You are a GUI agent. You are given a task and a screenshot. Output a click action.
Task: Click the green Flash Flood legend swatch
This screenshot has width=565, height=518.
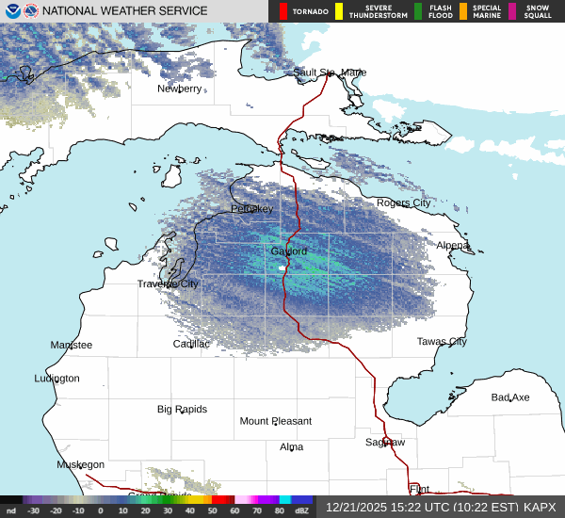pyautogui.click(x=418, y=11)
